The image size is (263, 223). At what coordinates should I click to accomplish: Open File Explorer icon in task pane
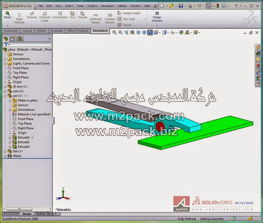258,59
